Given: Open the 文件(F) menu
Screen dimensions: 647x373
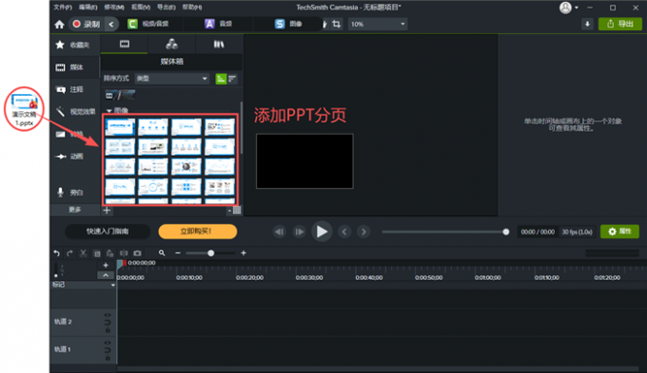Looking at the screenshot, I should coord(63,7).
